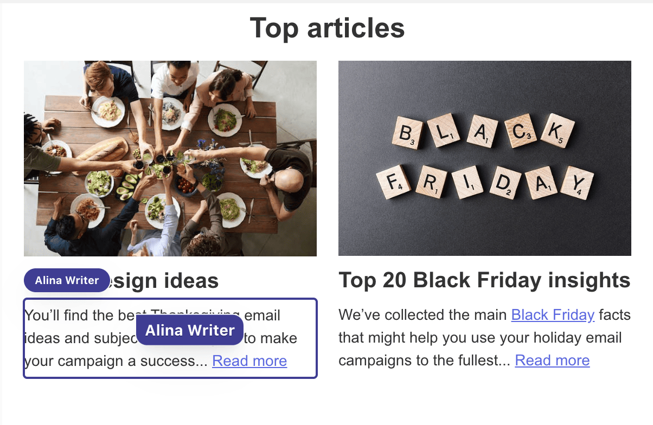Click the "Top 20 Black Friday insights" title

tap(484, 280)
